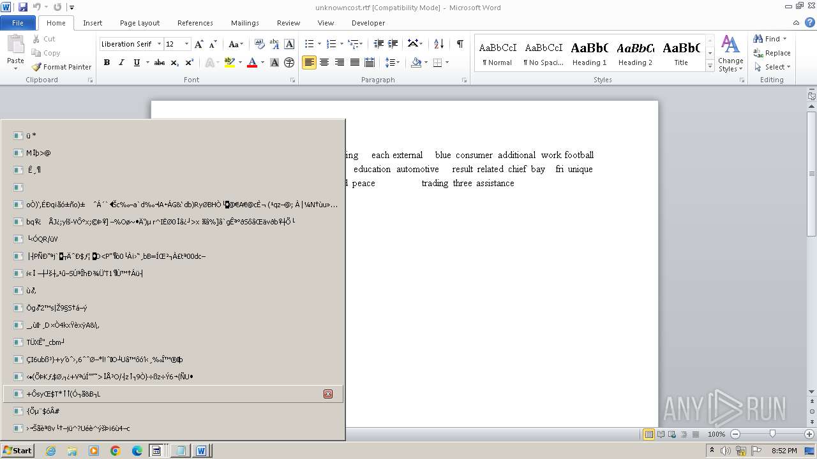Open the font size dropdown
Viewport: 817px width, 459px height.
(186, 44)
